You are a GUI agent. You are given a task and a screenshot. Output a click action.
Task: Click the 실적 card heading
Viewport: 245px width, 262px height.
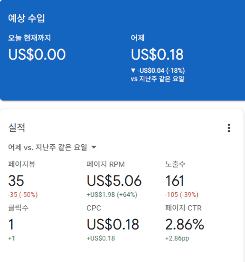point(17,128)
